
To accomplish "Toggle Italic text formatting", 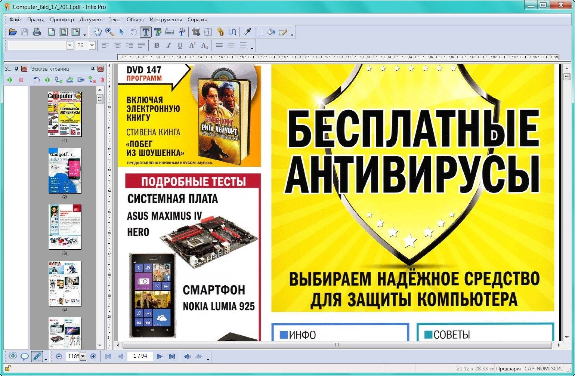I will [x=169, y=46].
